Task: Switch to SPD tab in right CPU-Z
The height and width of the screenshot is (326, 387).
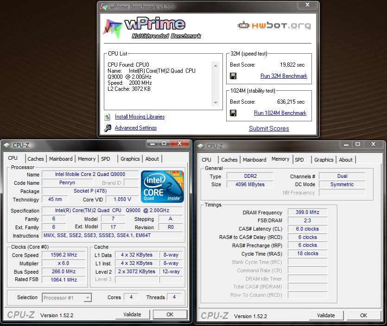Action: pos(299,160)
